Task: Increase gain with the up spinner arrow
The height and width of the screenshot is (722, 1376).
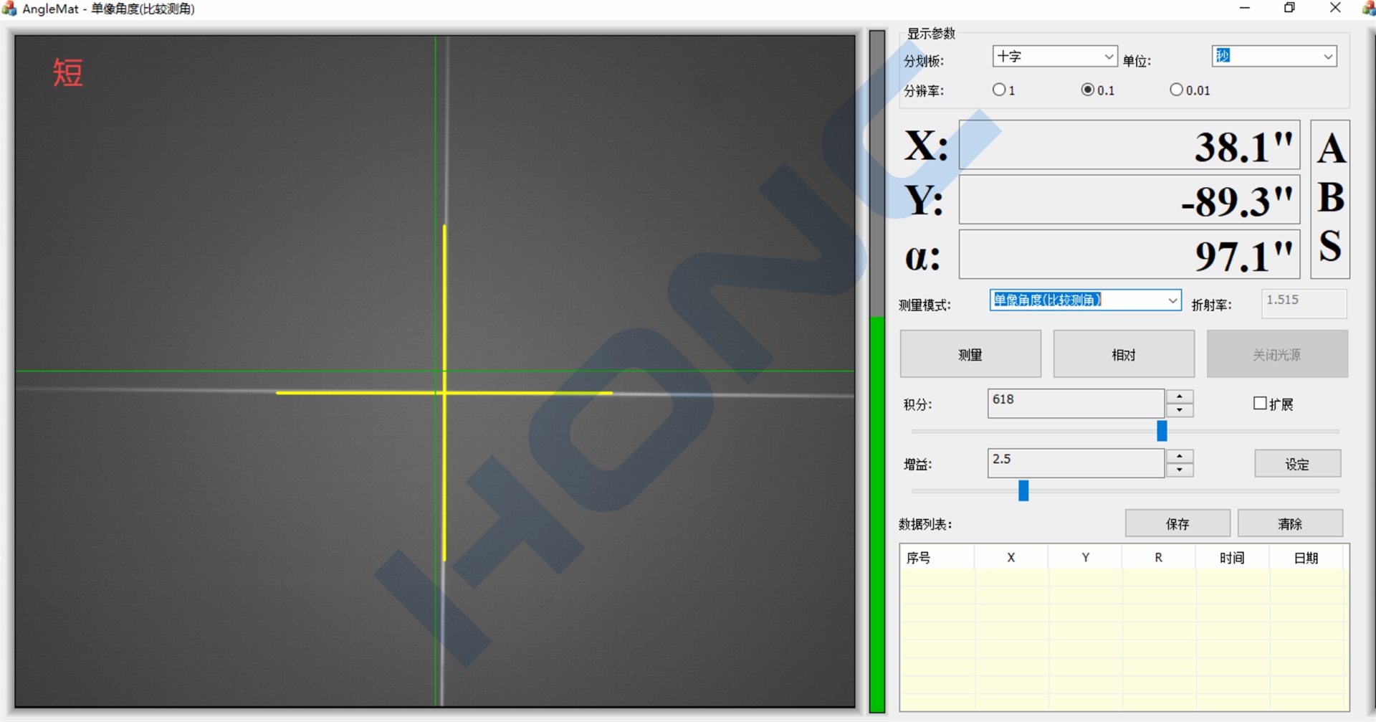Action: pos(1179,457)
